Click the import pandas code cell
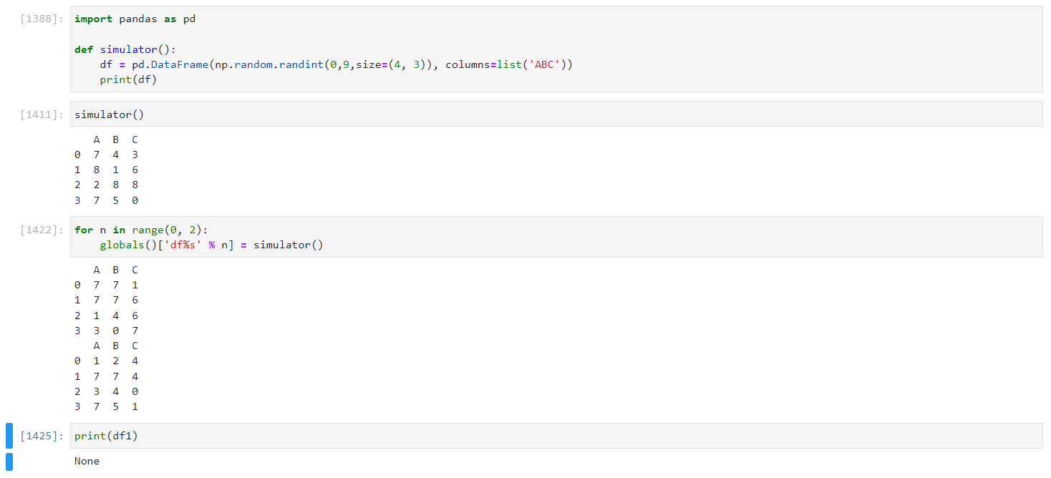 pos(556,49)
